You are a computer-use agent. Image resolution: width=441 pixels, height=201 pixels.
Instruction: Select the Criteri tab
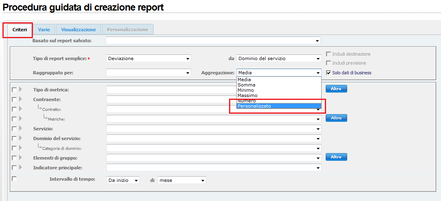(19, 30)
